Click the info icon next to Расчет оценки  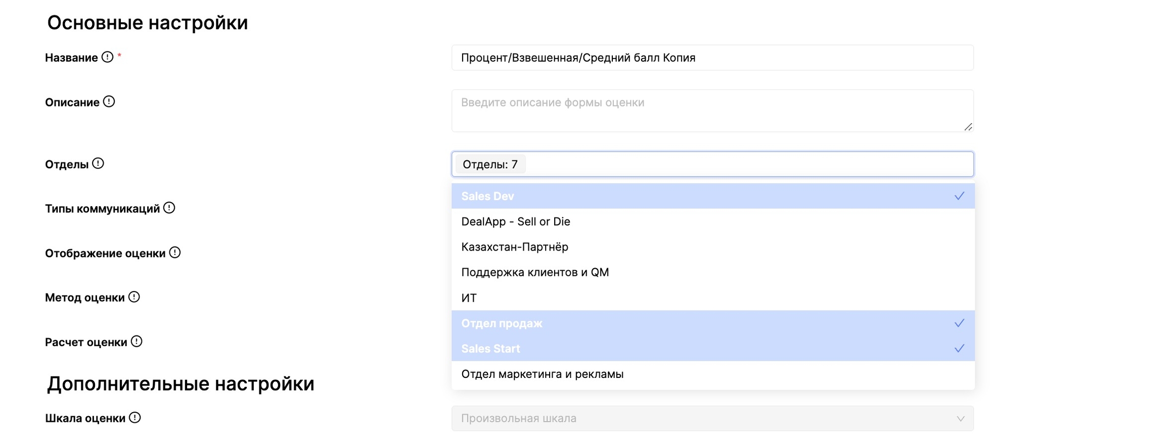pyautogui.click(x=137, y=341)
